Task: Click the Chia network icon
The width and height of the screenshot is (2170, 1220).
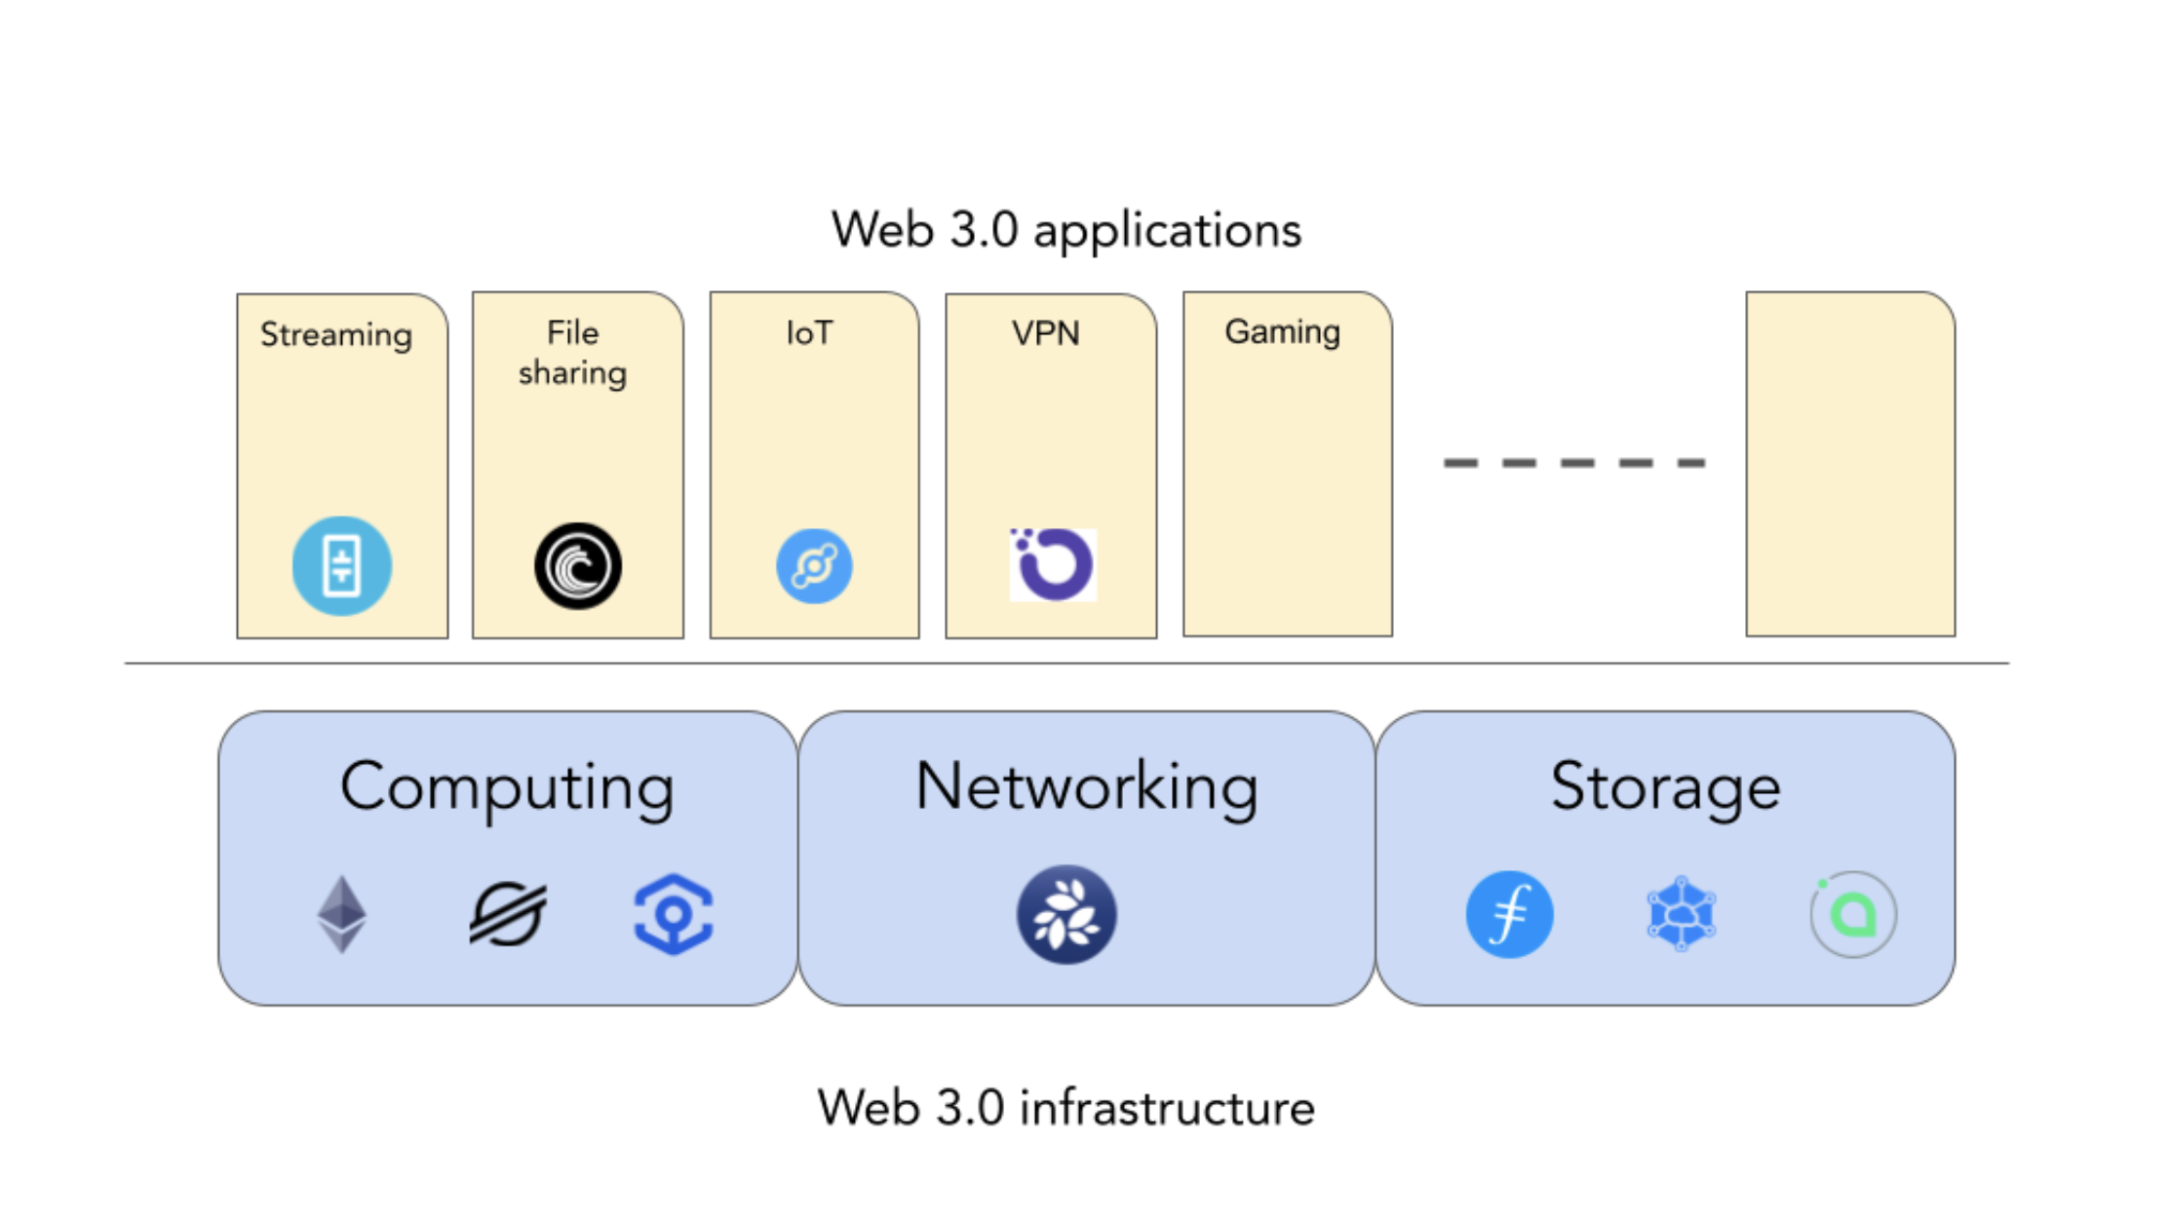Action: (x=1067, y=915)
